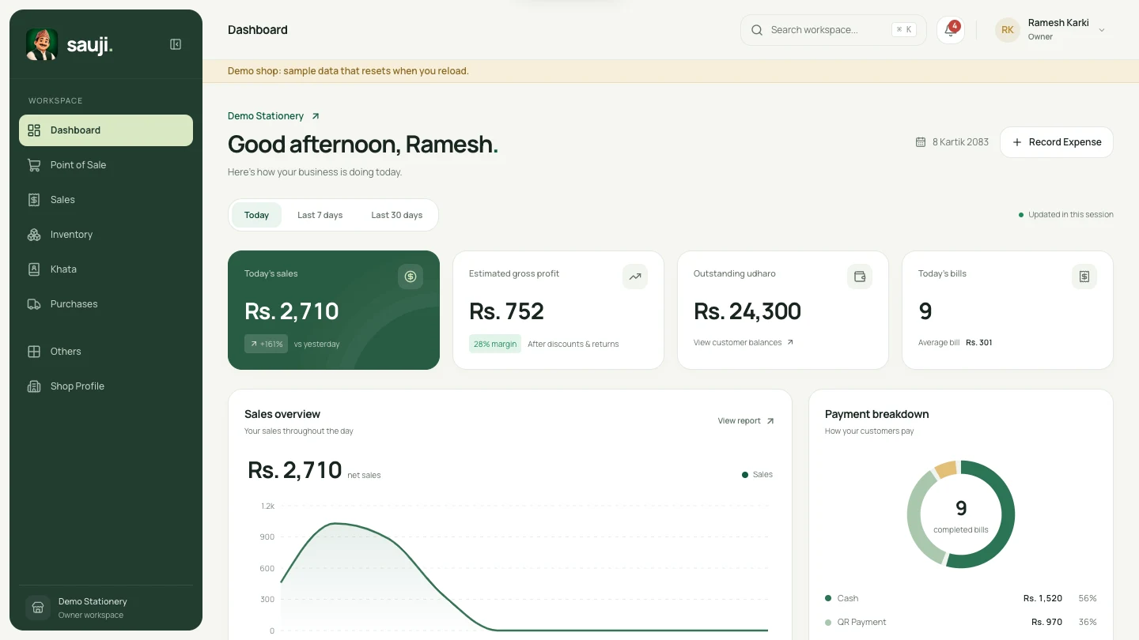Open the notifications bell
Viewport: 1139px width, 640px height.
[951, 30]
